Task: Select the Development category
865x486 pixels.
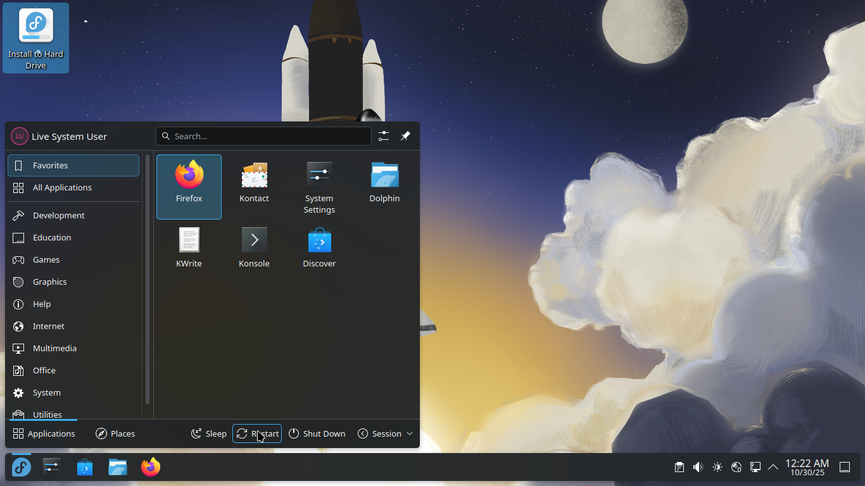Action: [73, 215]
